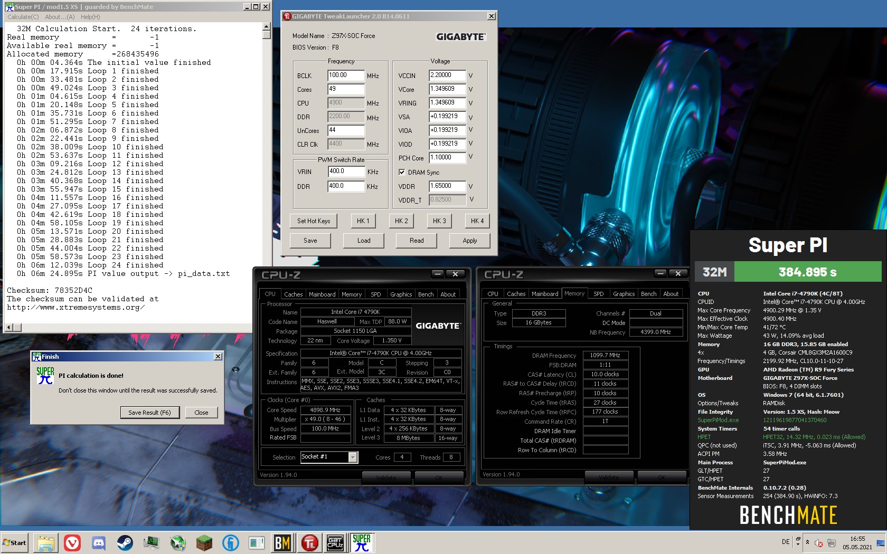Click the network tray icon

pyautogui.click(x=832, y=543)
